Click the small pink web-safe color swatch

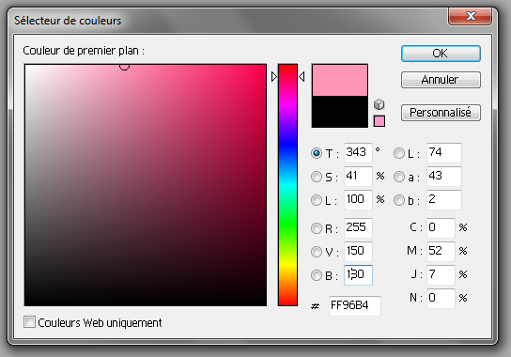tap(379, 121)
